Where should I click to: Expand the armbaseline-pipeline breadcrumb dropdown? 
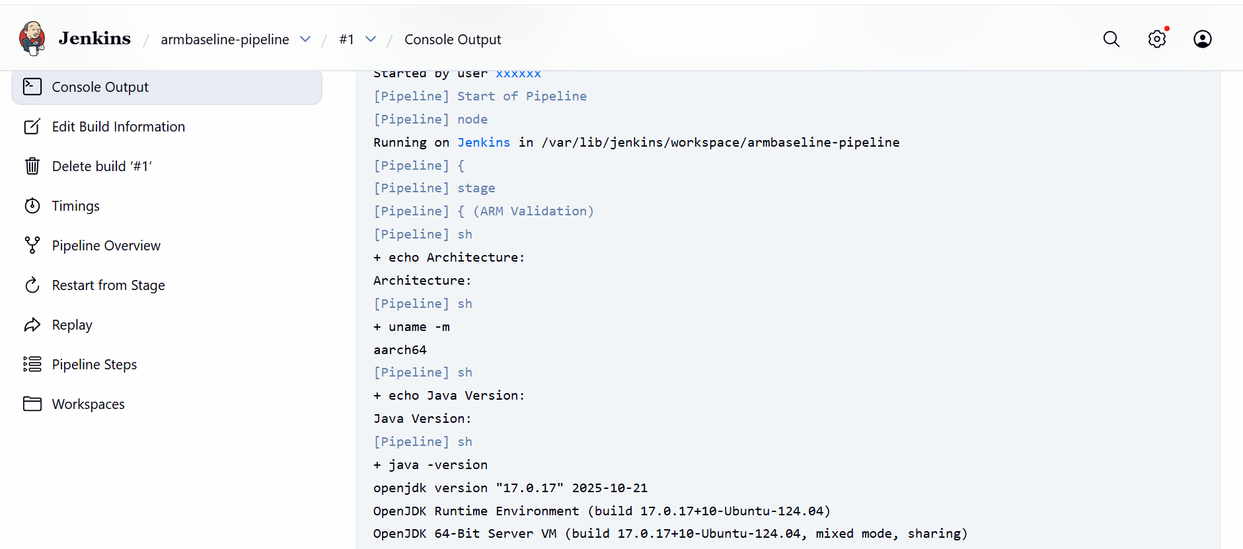tap(305, 39)
